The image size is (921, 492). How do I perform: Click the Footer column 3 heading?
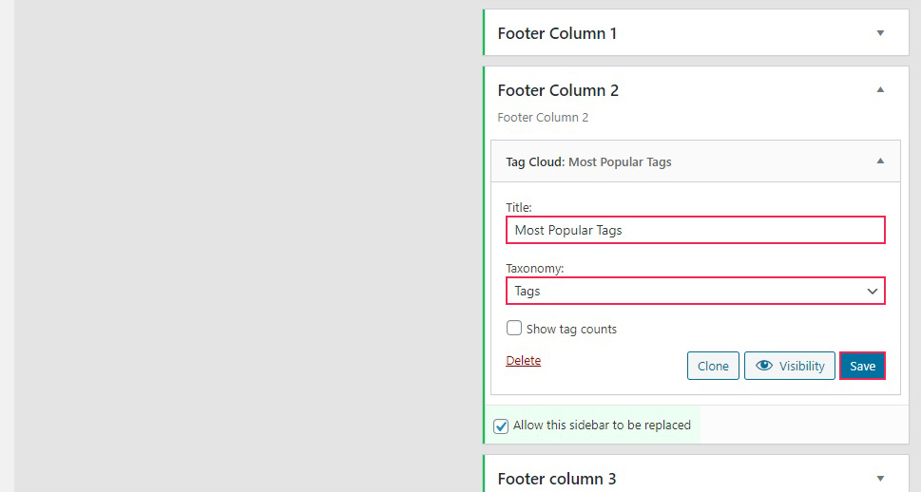tap(557, 479)
